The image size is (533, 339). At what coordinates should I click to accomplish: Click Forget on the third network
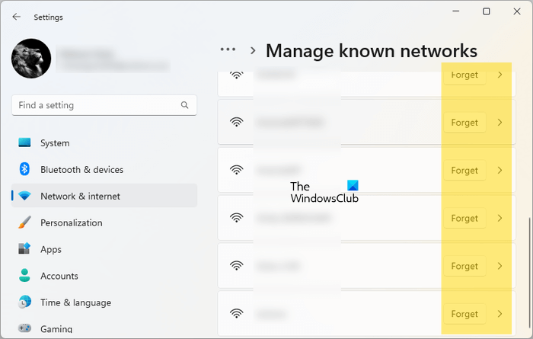pyautogui.click(x=464, y=171)
